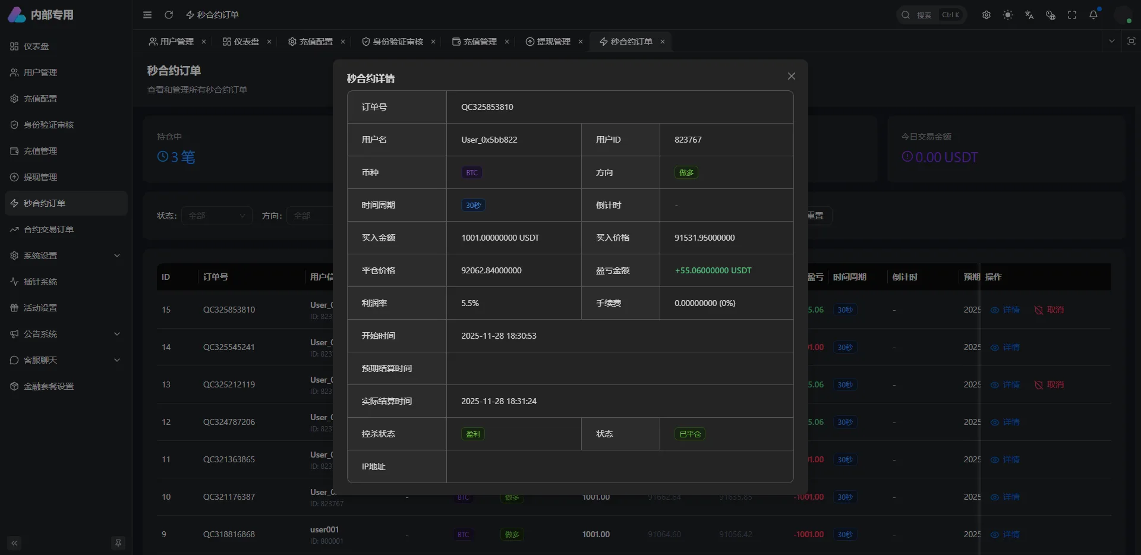This screenshot has width=1141, height=555.
Task: View details of order QC318816868
Action: (1006, 535)
